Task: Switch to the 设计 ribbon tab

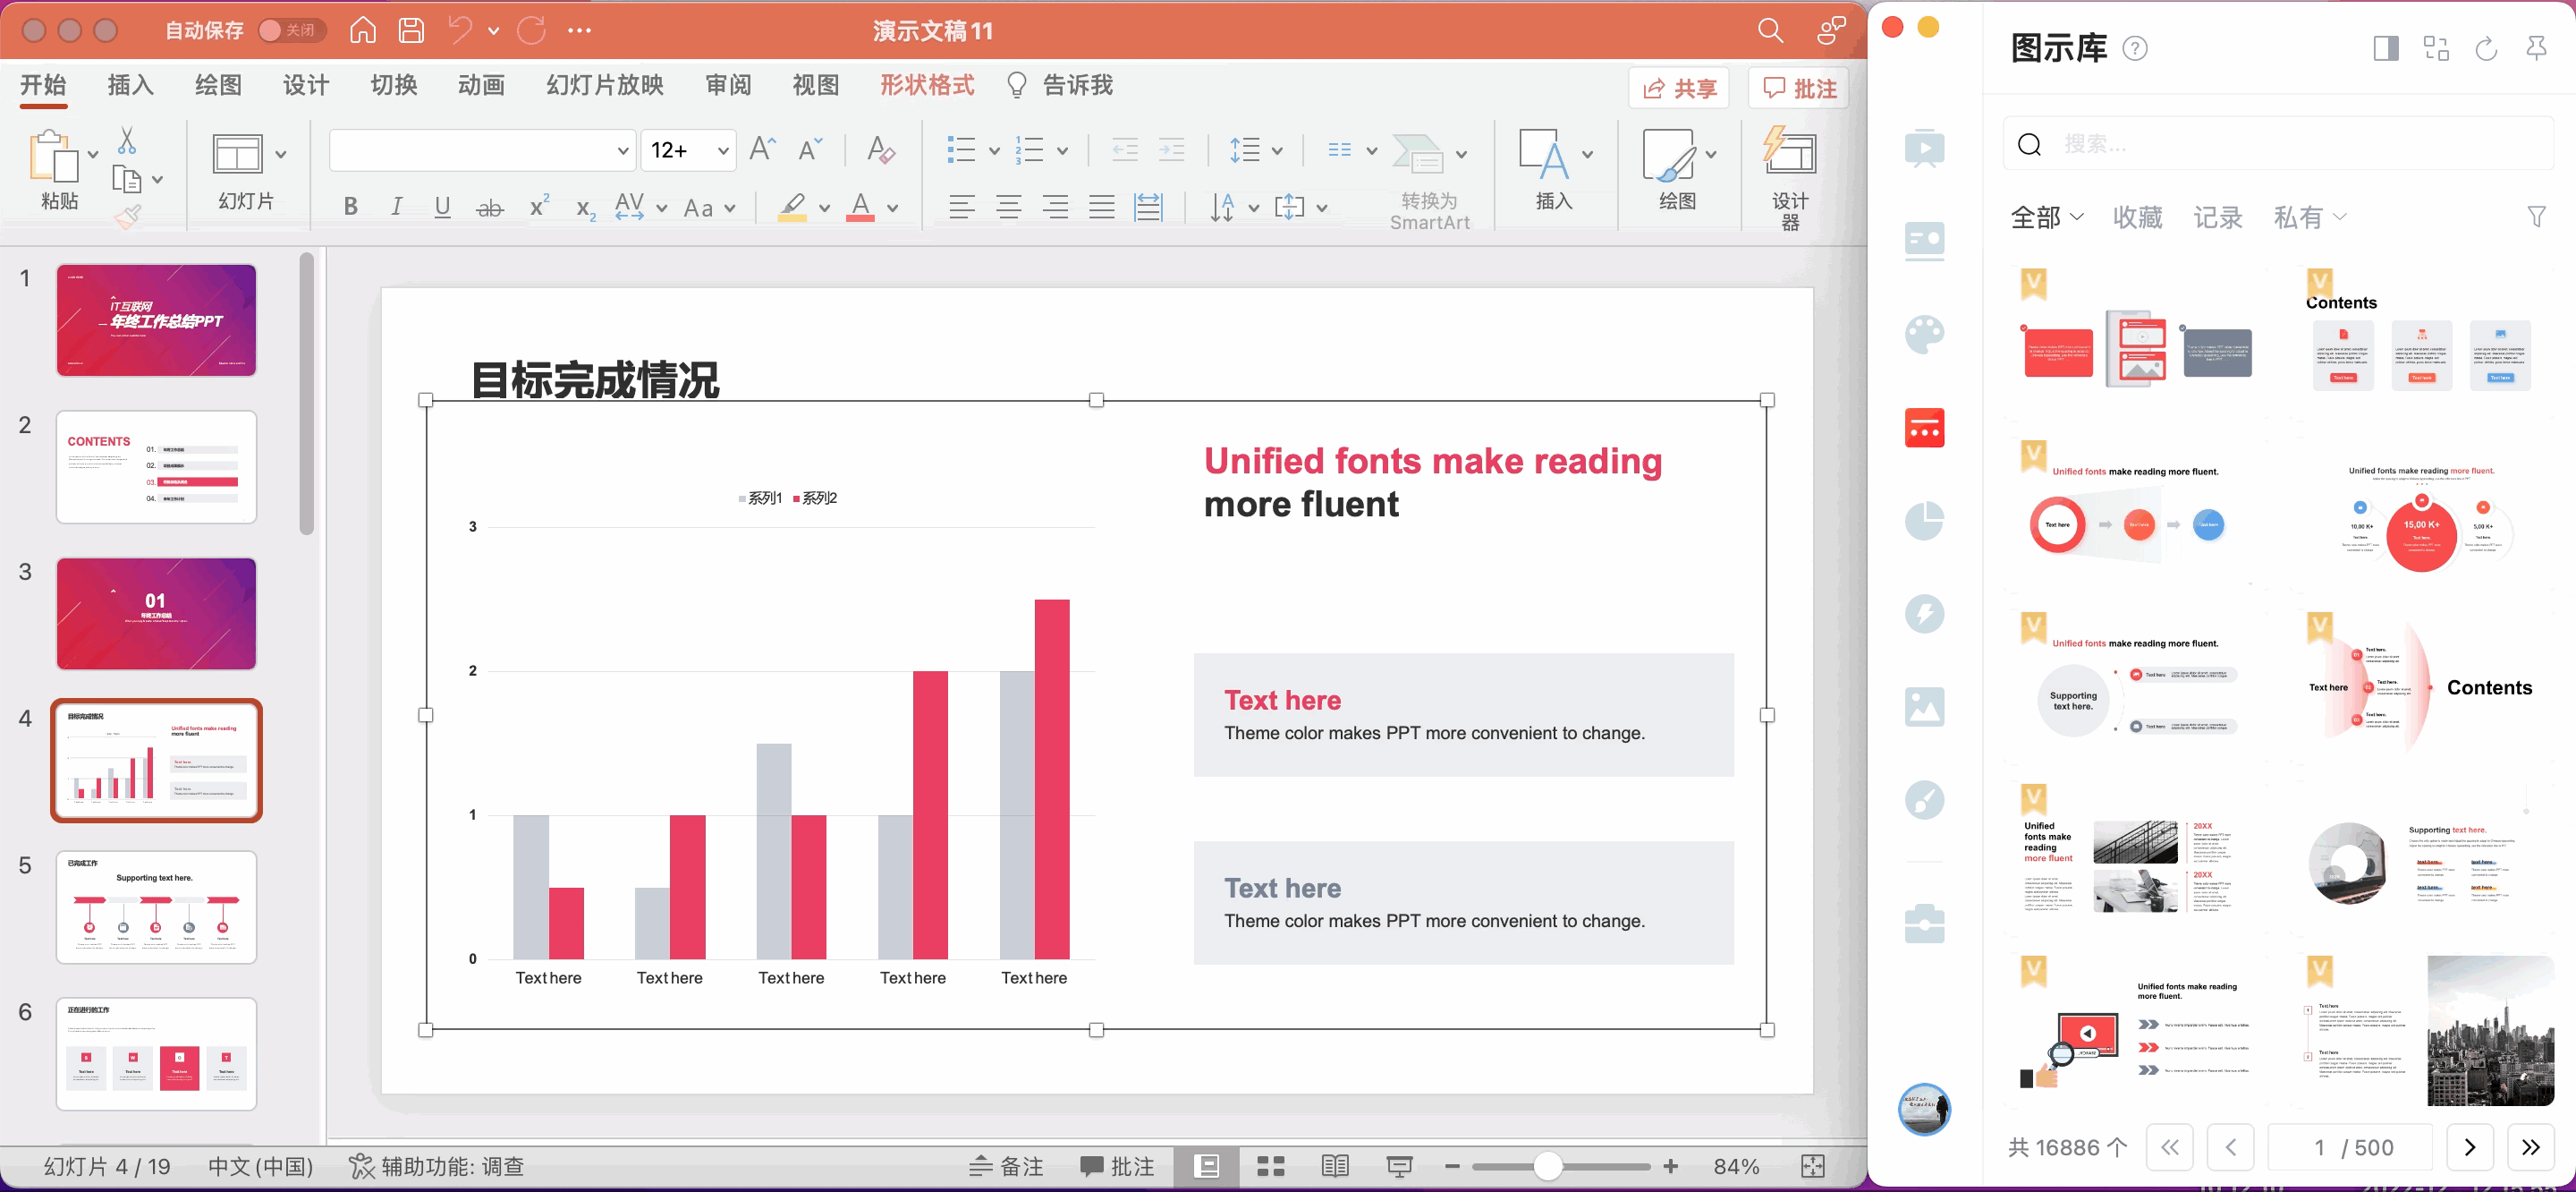Action: point(306,85)
